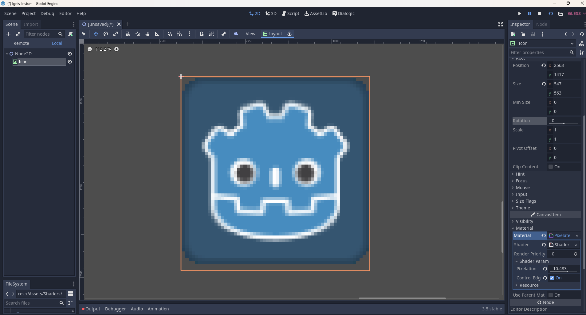Open the viewport View menu
Image resolution: width=586 pixels, height=315 pixels.
pyautogui.click(x=250, y=34)
